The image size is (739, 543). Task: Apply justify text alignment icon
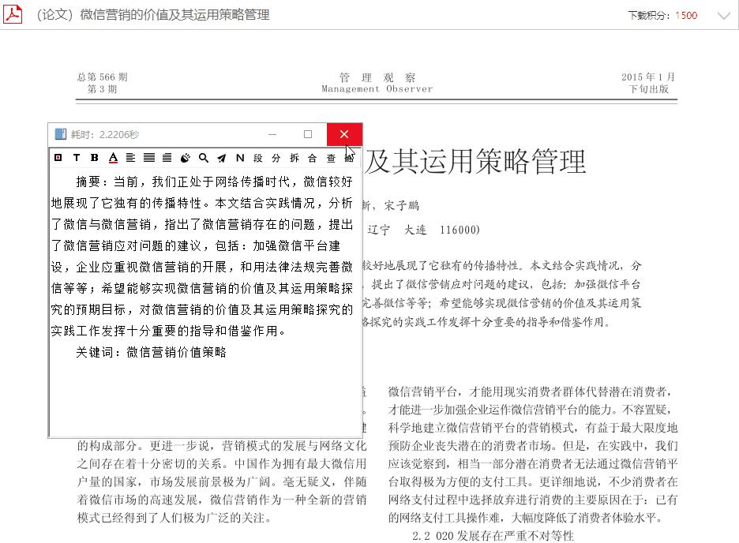click(149, 158)
